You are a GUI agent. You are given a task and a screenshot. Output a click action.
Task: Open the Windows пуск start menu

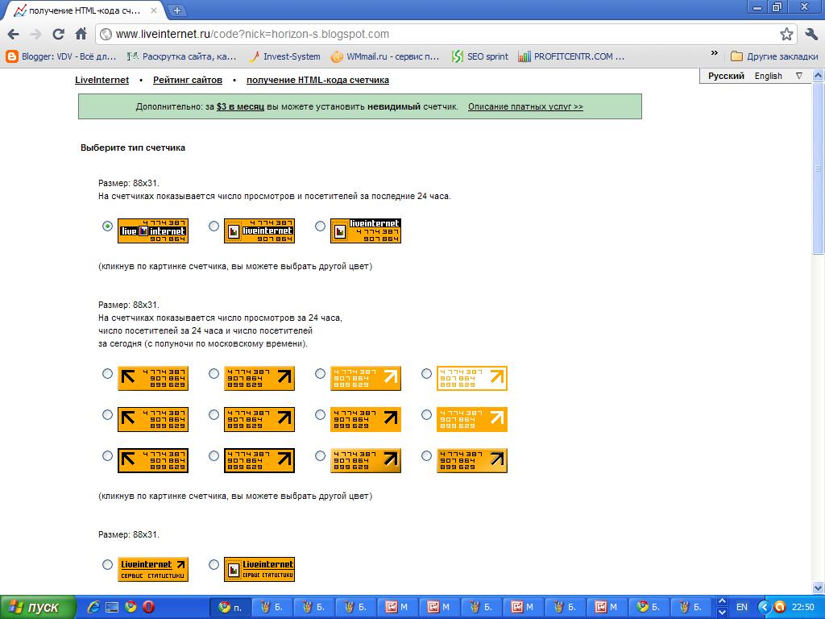pyautogui.click(x=37, y=608)
